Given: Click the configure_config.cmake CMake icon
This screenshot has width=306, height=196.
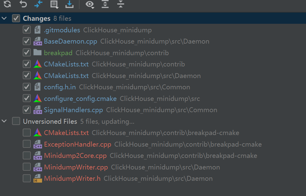Looking at the screenshot, I should coord(37,98).
